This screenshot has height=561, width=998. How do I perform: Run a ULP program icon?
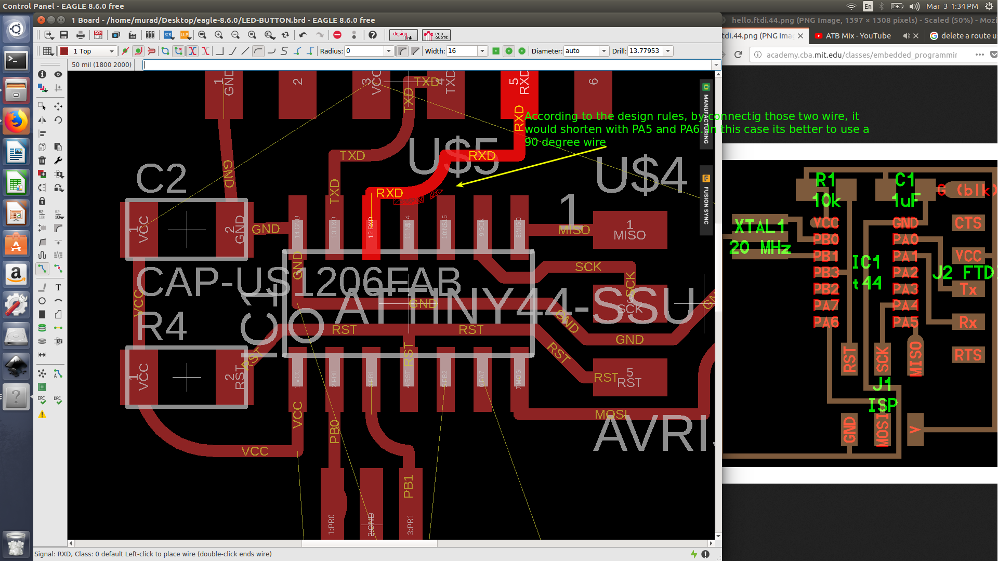pos(185,35)
